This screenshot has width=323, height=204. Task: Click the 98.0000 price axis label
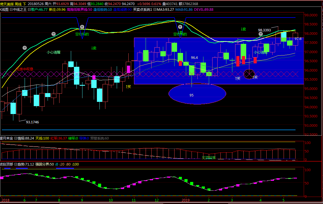[311, 34]
